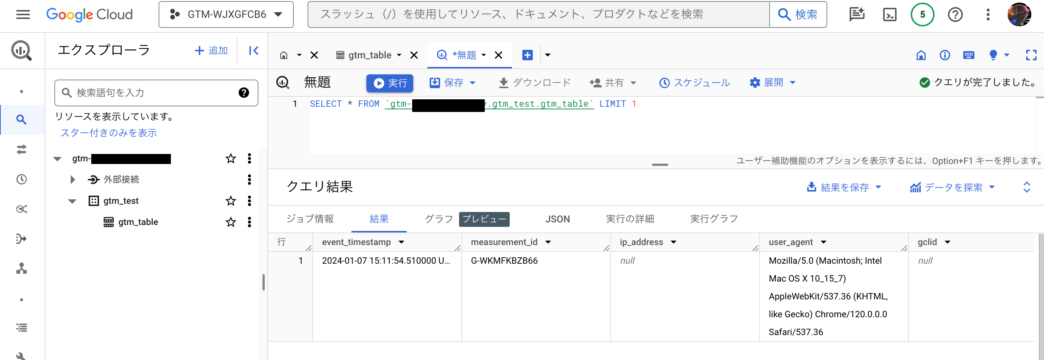Open the feedback icon in the top bar
1044x360 pixels.
(857, 15)
